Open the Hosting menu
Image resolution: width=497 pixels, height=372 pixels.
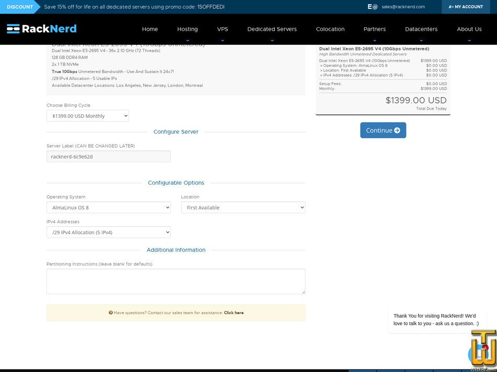tap(187, 29)
